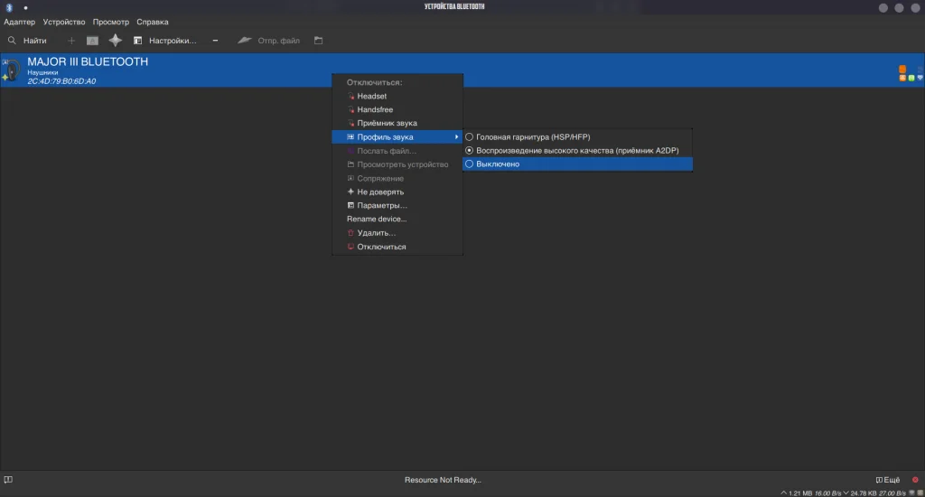925x497 pixels.
Task: Open Параметры… from the context menu
Action: [397, 205]
